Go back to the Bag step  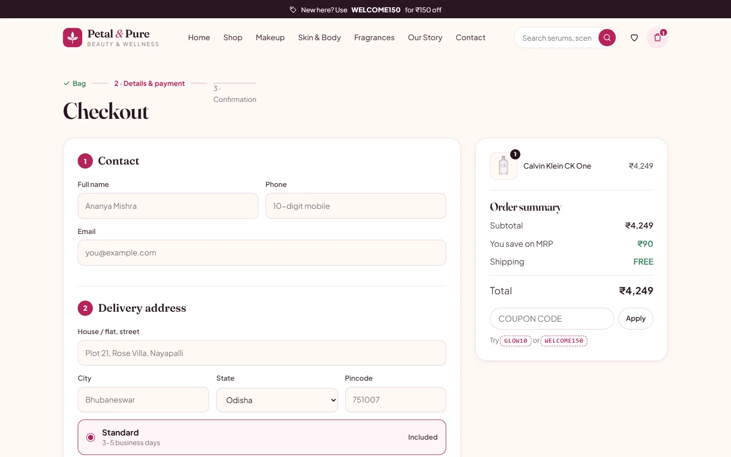75,83
